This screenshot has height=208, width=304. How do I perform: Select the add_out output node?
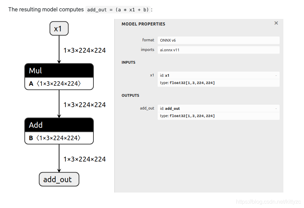[59, 179]
